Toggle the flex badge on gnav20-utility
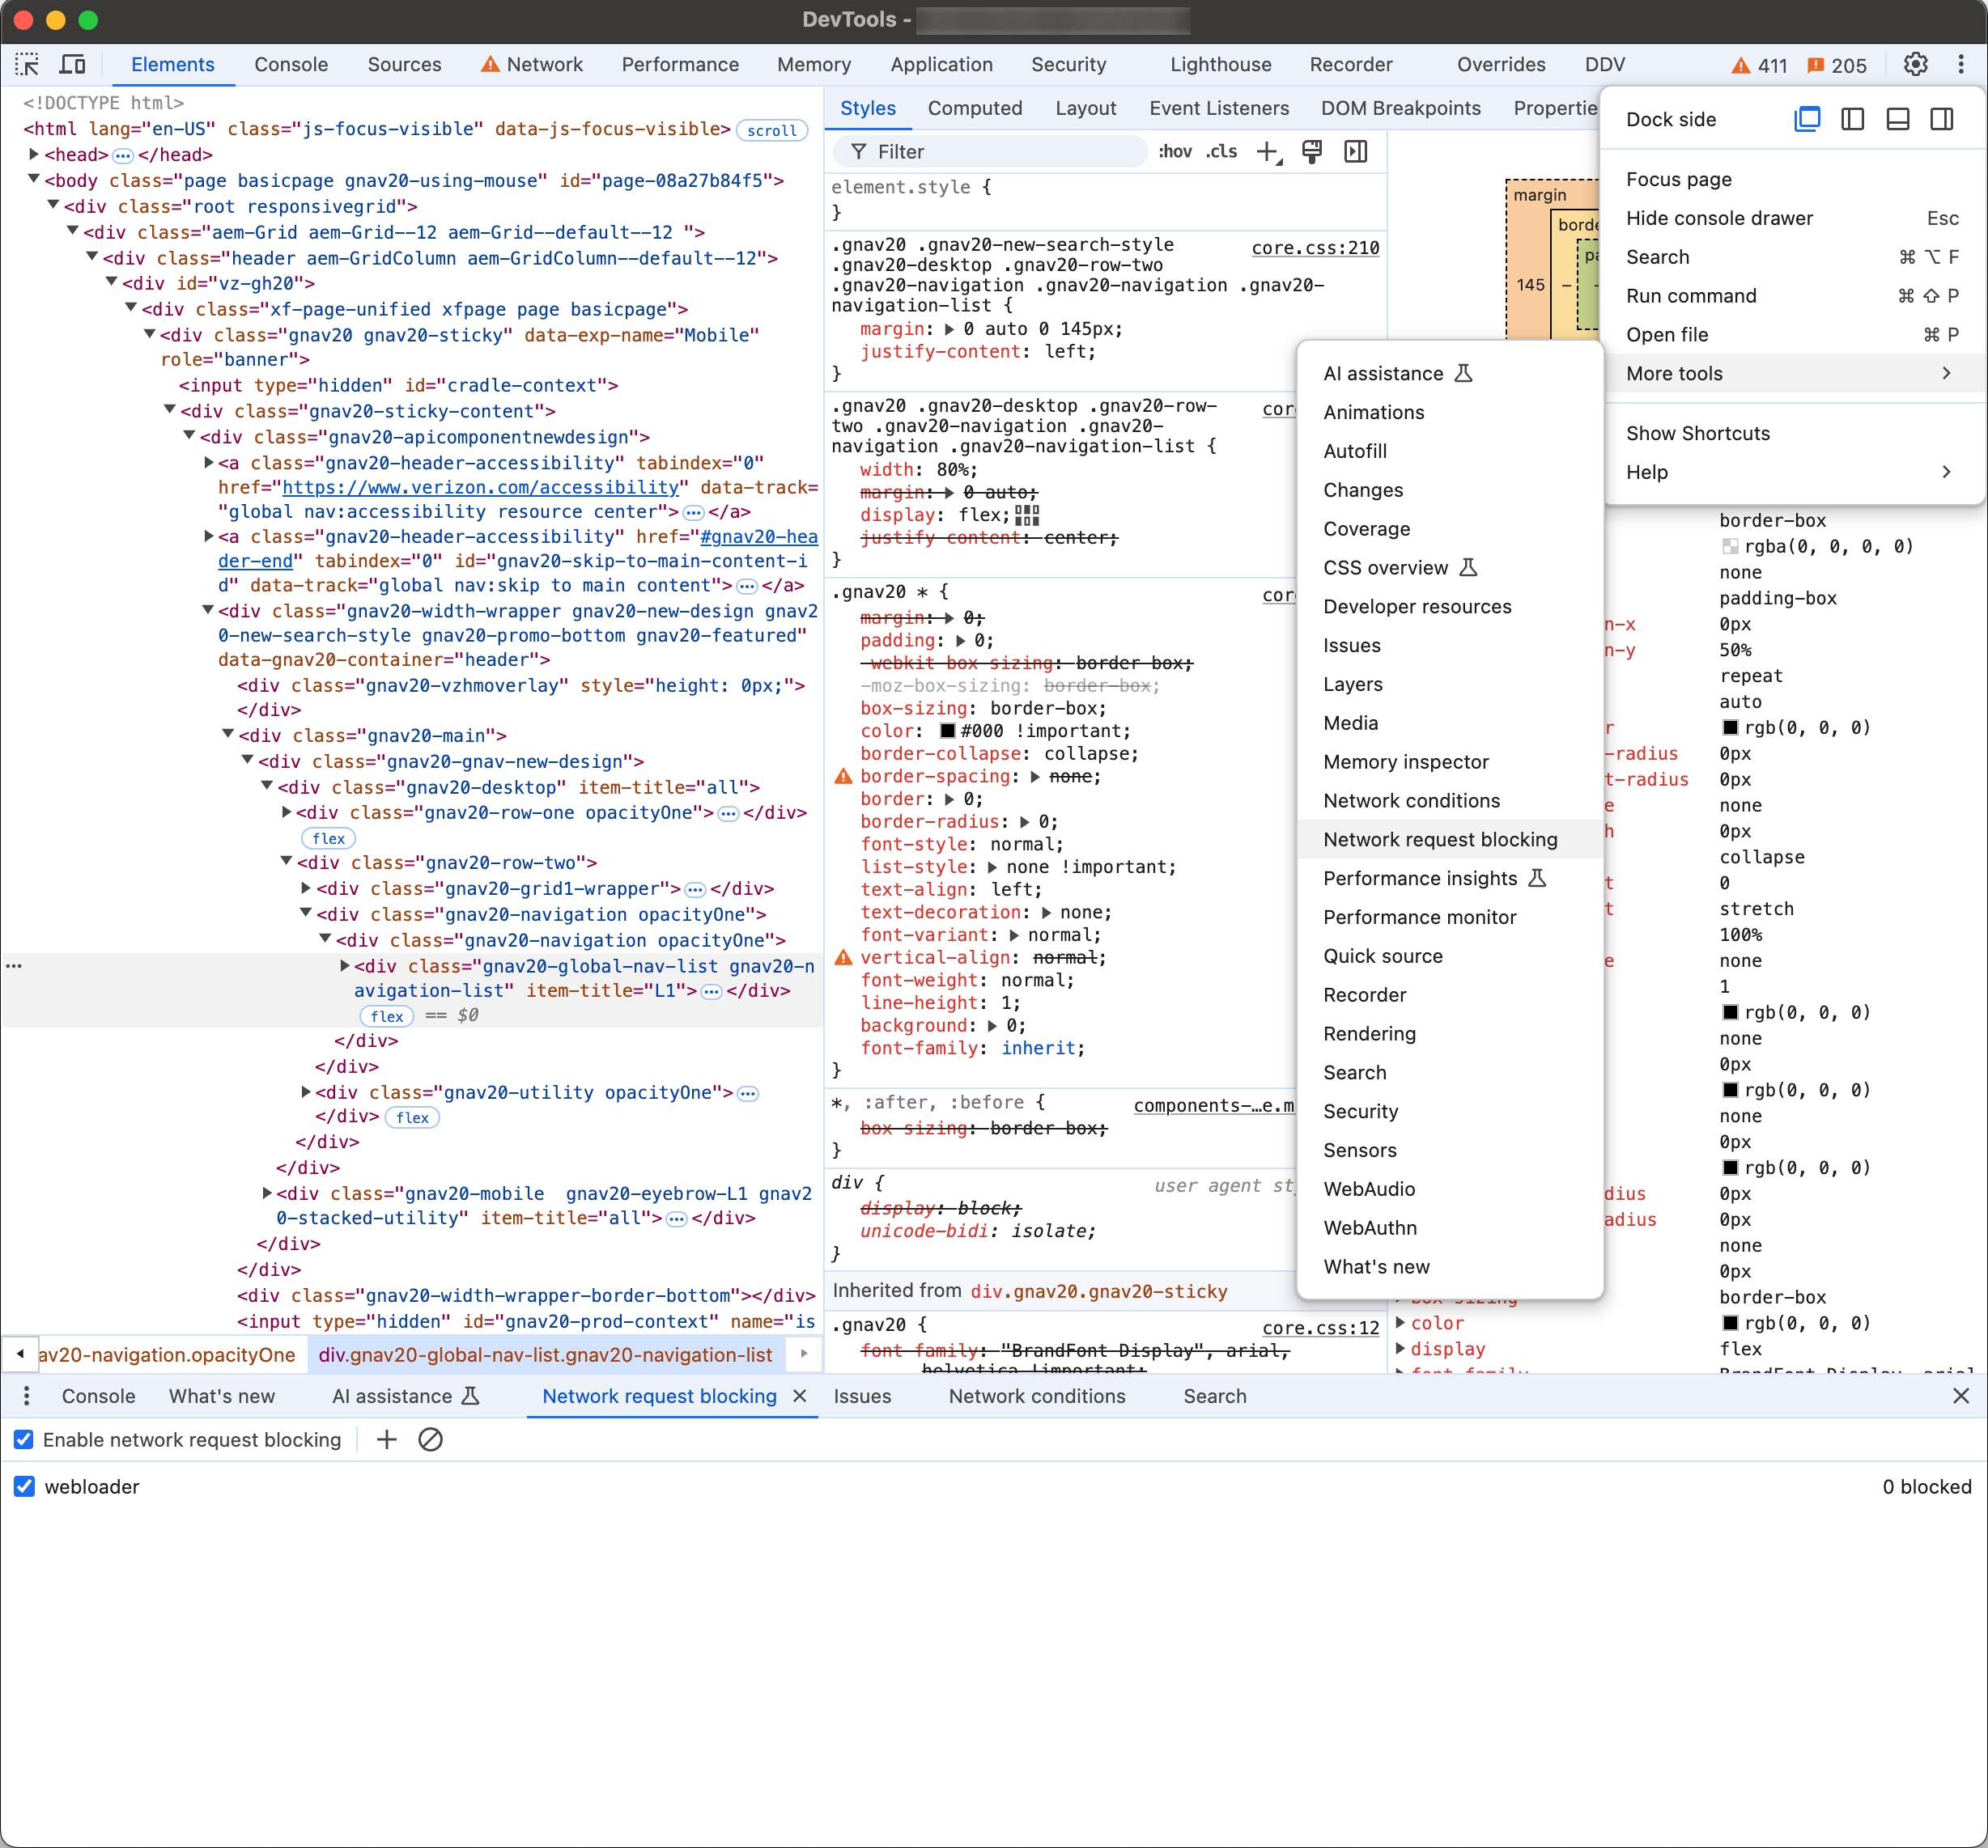Viewport: 1988px width, 1848px height. pyautogui.click(x=413, y=1117)
